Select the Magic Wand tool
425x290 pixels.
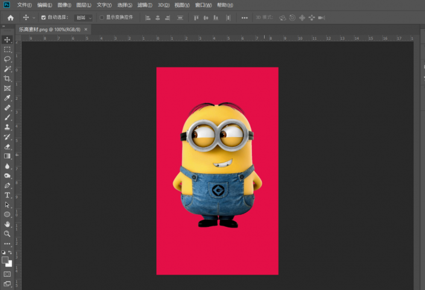pyautogui.click(x=7, y=69)
